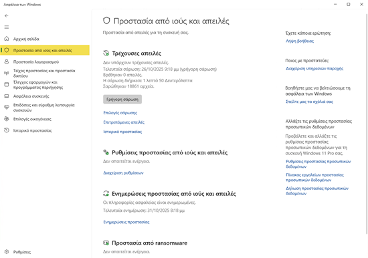Open Έλεγχος εφαρμογών και προγράμματος περιήγησης
Image resolution: width=368 pixels, height=258 pixels.
pyautogui.click(x=45, y=85)
